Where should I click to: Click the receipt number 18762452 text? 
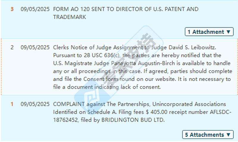click(65, 120)
